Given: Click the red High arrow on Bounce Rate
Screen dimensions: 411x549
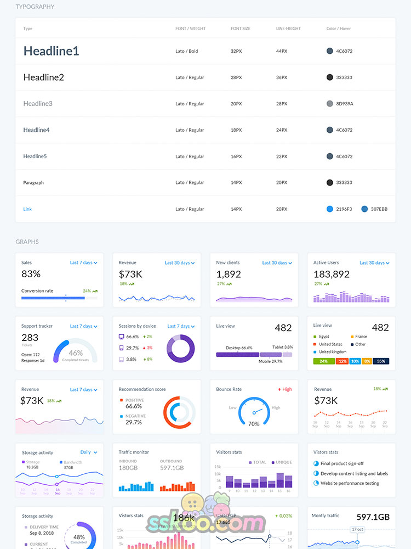Looking at the screenshot, I should point(279,389).
